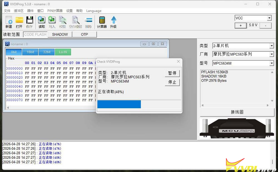Open the 窗口 menu

point(40,11)
